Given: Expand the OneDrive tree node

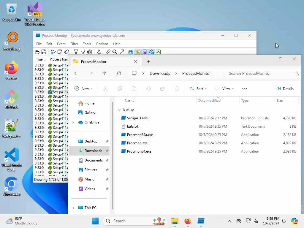Looking at the screenshot, I should (x=73, y=122).
